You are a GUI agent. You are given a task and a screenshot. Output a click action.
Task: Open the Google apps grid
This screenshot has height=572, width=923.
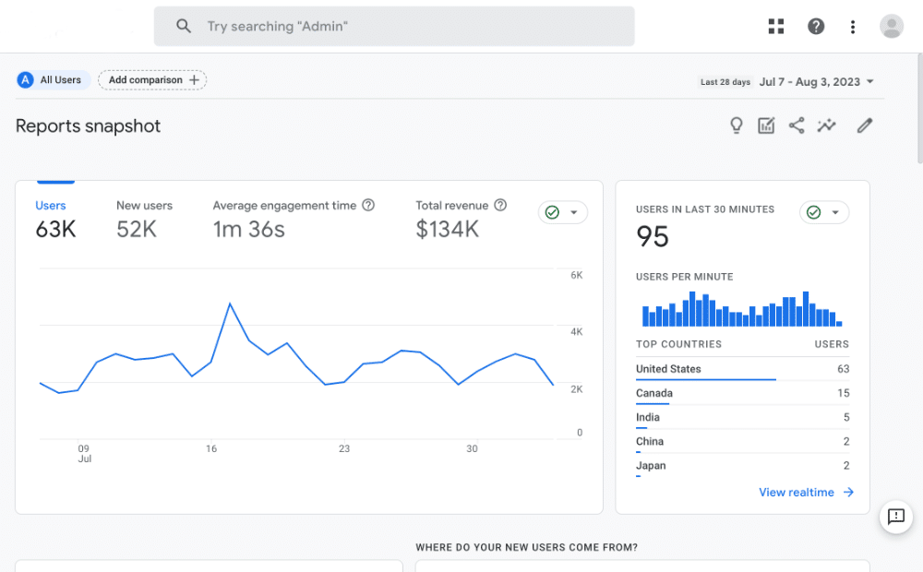[775, 26]
